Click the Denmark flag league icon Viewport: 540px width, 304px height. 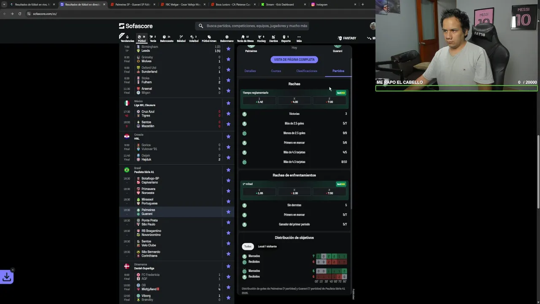click(x=127, y=266)
